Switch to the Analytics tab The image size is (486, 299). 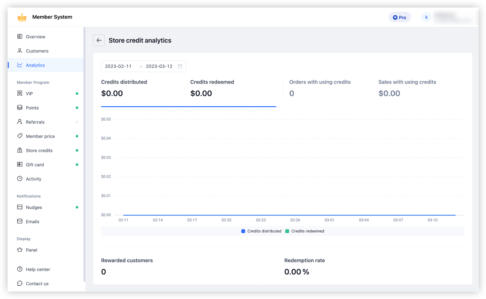click(x=35, y=65)
